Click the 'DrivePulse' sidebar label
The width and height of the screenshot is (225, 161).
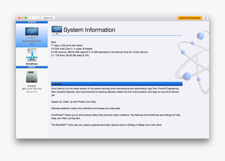point(32,64)
